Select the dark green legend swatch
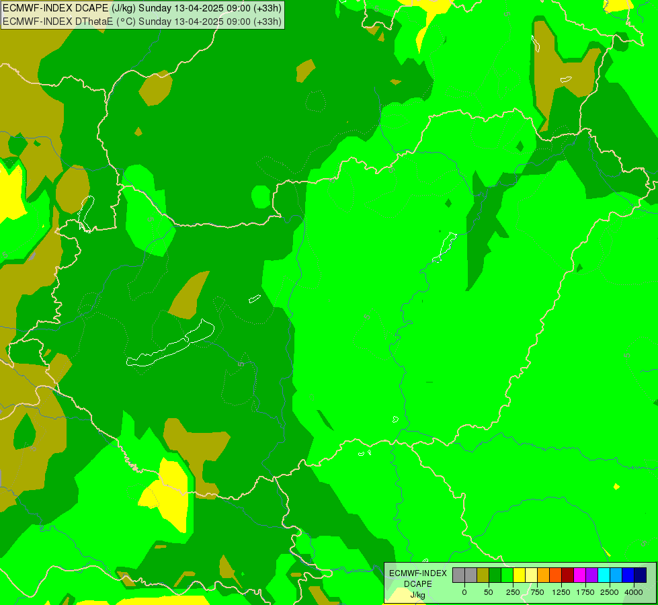 pyautogui.click(x=495, y=575)
